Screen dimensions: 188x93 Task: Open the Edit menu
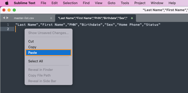[55, 3]
